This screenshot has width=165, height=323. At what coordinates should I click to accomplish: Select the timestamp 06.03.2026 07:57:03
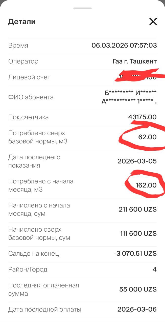coord(124,45)
